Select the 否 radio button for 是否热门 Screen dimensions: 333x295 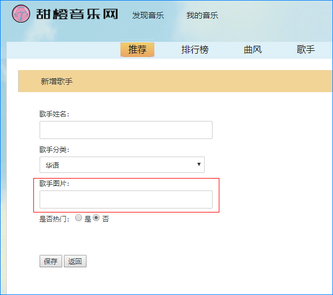coord(96,218)
